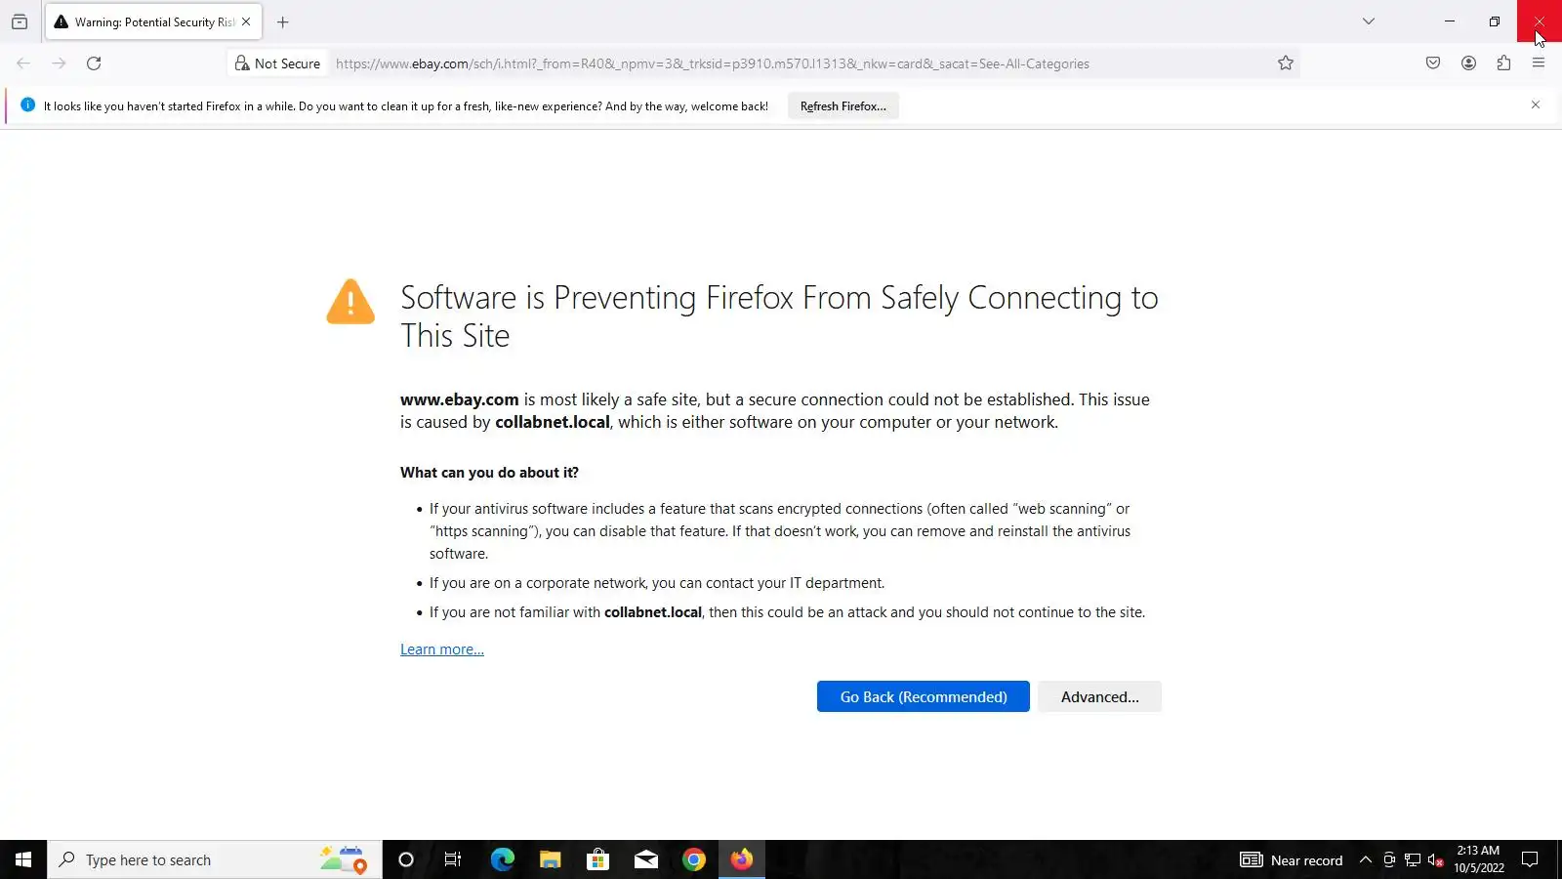Open Firefox account profile icon
This screenshot has height=879, width=1562.
click(x=1468, y=63)
